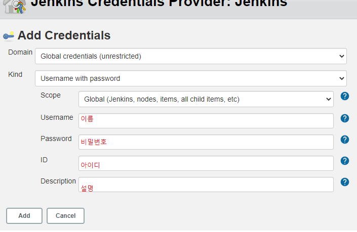Click the key icon beside Add Credentials
Image resolution: width=357 pixels, height=232 pixels.
point(9,36)
